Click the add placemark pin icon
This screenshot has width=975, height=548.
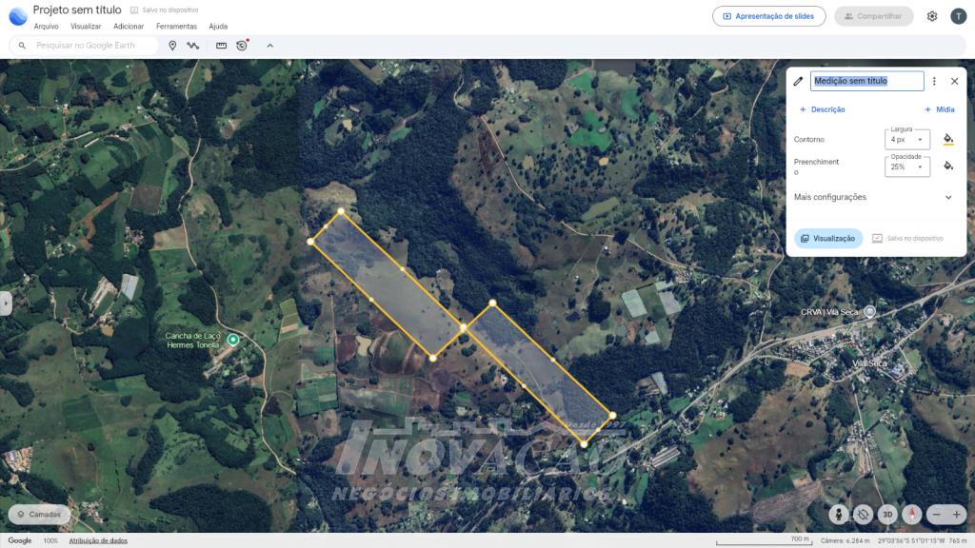point(172,46)
